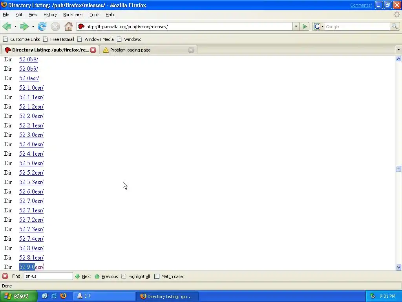Switch to Problem loading page tab
Viewport: 402px width, 302px height.
[148, 50]
